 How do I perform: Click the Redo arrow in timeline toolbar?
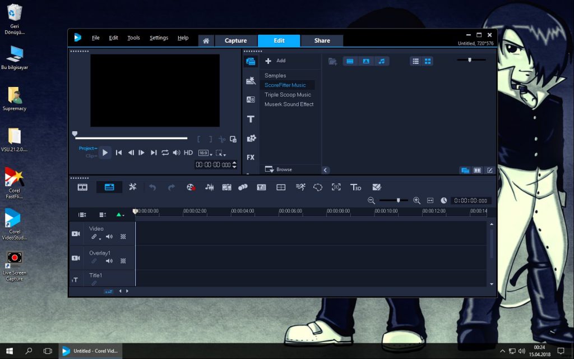tap(171, 187)
